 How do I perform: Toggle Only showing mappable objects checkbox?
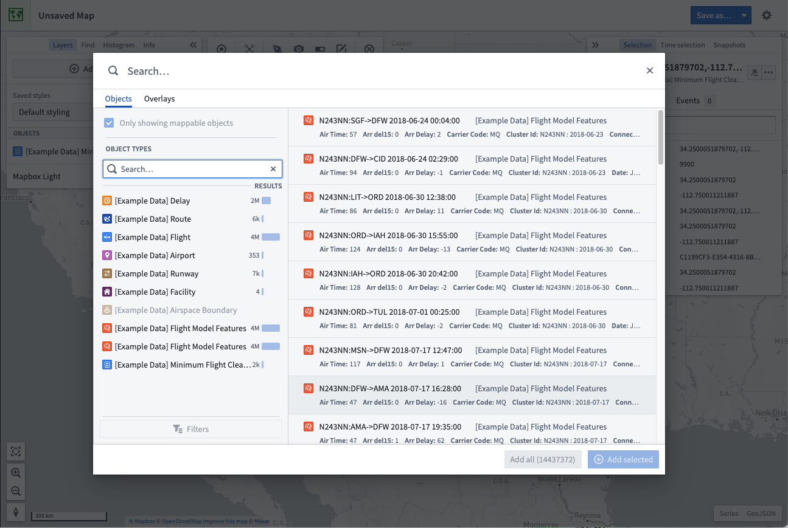tap(109, 123)
